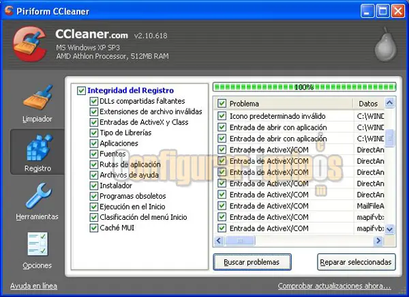409x297 pixels.
Task: Uncheck Caché MUI option
Action: coord(93,228)
